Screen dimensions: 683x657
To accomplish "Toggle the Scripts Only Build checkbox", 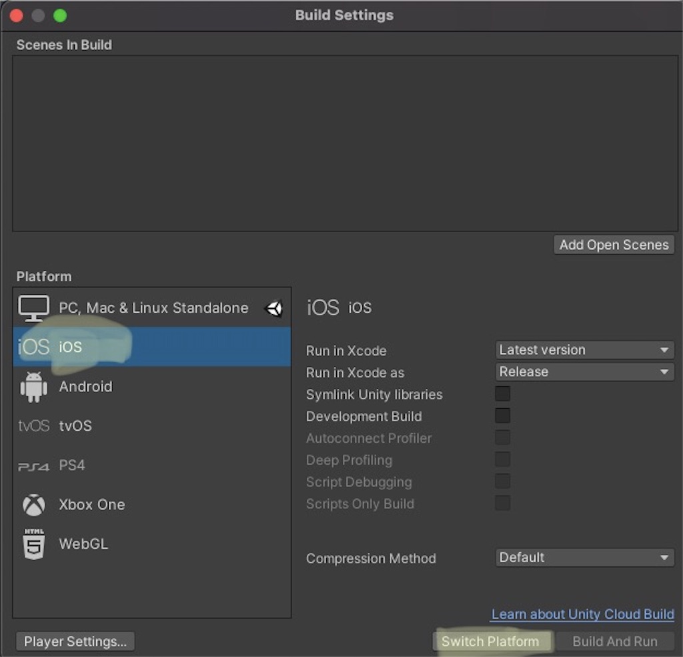I will point(502,503).
